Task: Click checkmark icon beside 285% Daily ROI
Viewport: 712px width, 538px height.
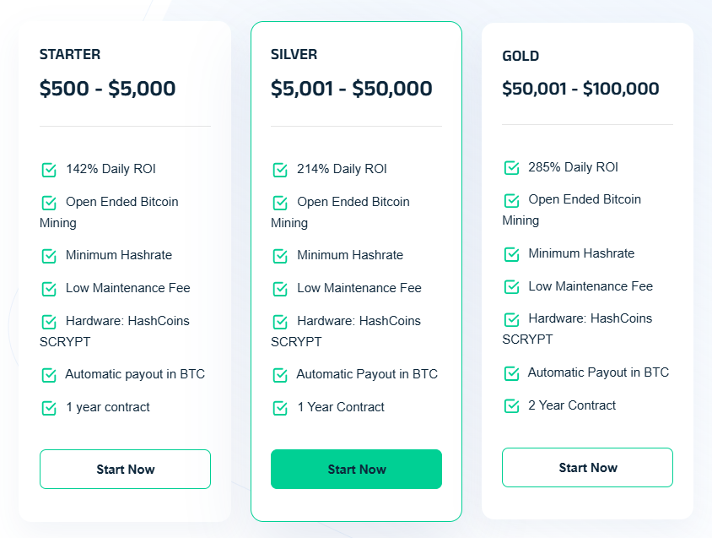Action: click(511, 168)
